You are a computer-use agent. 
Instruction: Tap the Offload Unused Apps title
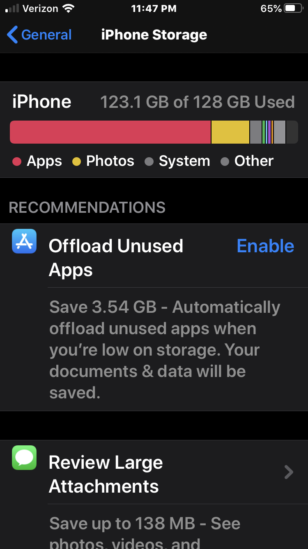click(x=116, y=258)
